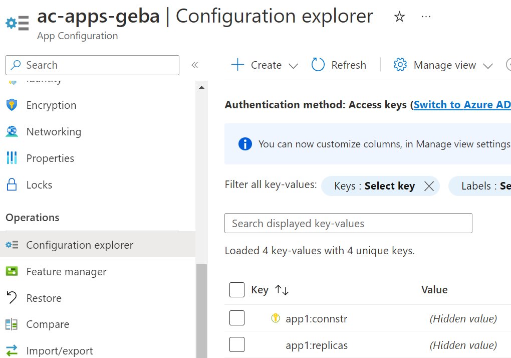Screen dimensions: 511x358
Task: Expand the Manage view dropdown chevron
Action: (488, 66)
